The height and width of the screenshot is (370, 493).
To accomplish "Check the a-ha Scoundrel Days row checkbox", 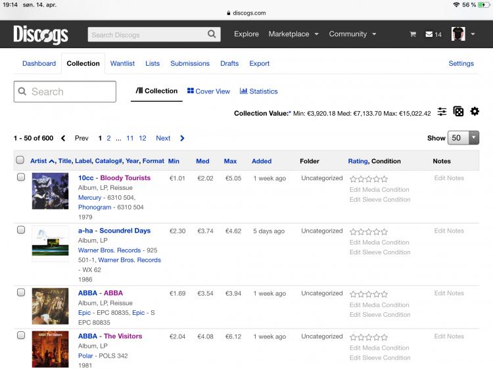I will coord(21,230).
